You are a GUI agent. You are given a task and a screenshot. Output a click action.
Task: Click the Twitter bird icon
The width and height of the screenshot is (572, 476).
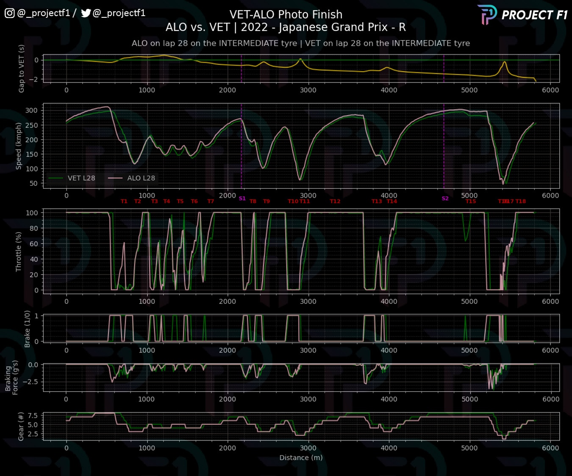(x=86, y=13)
